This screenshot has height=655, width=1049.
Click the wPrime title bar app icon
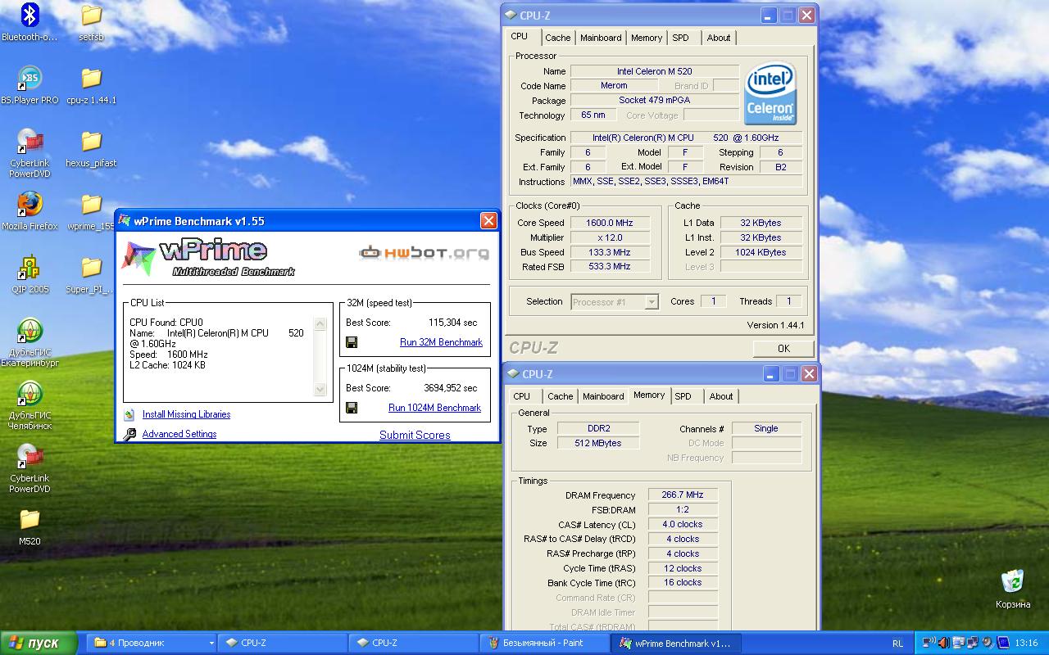(x=125, y=220)
